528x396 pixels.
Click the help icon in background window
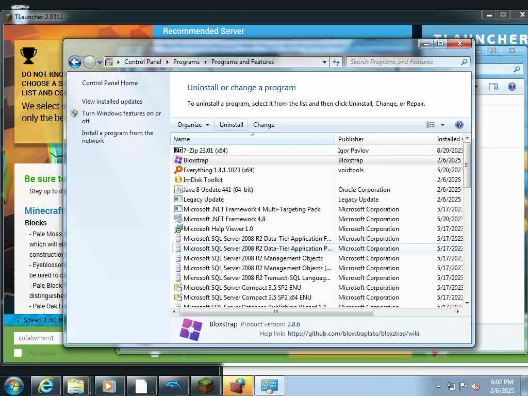point(512,87)
